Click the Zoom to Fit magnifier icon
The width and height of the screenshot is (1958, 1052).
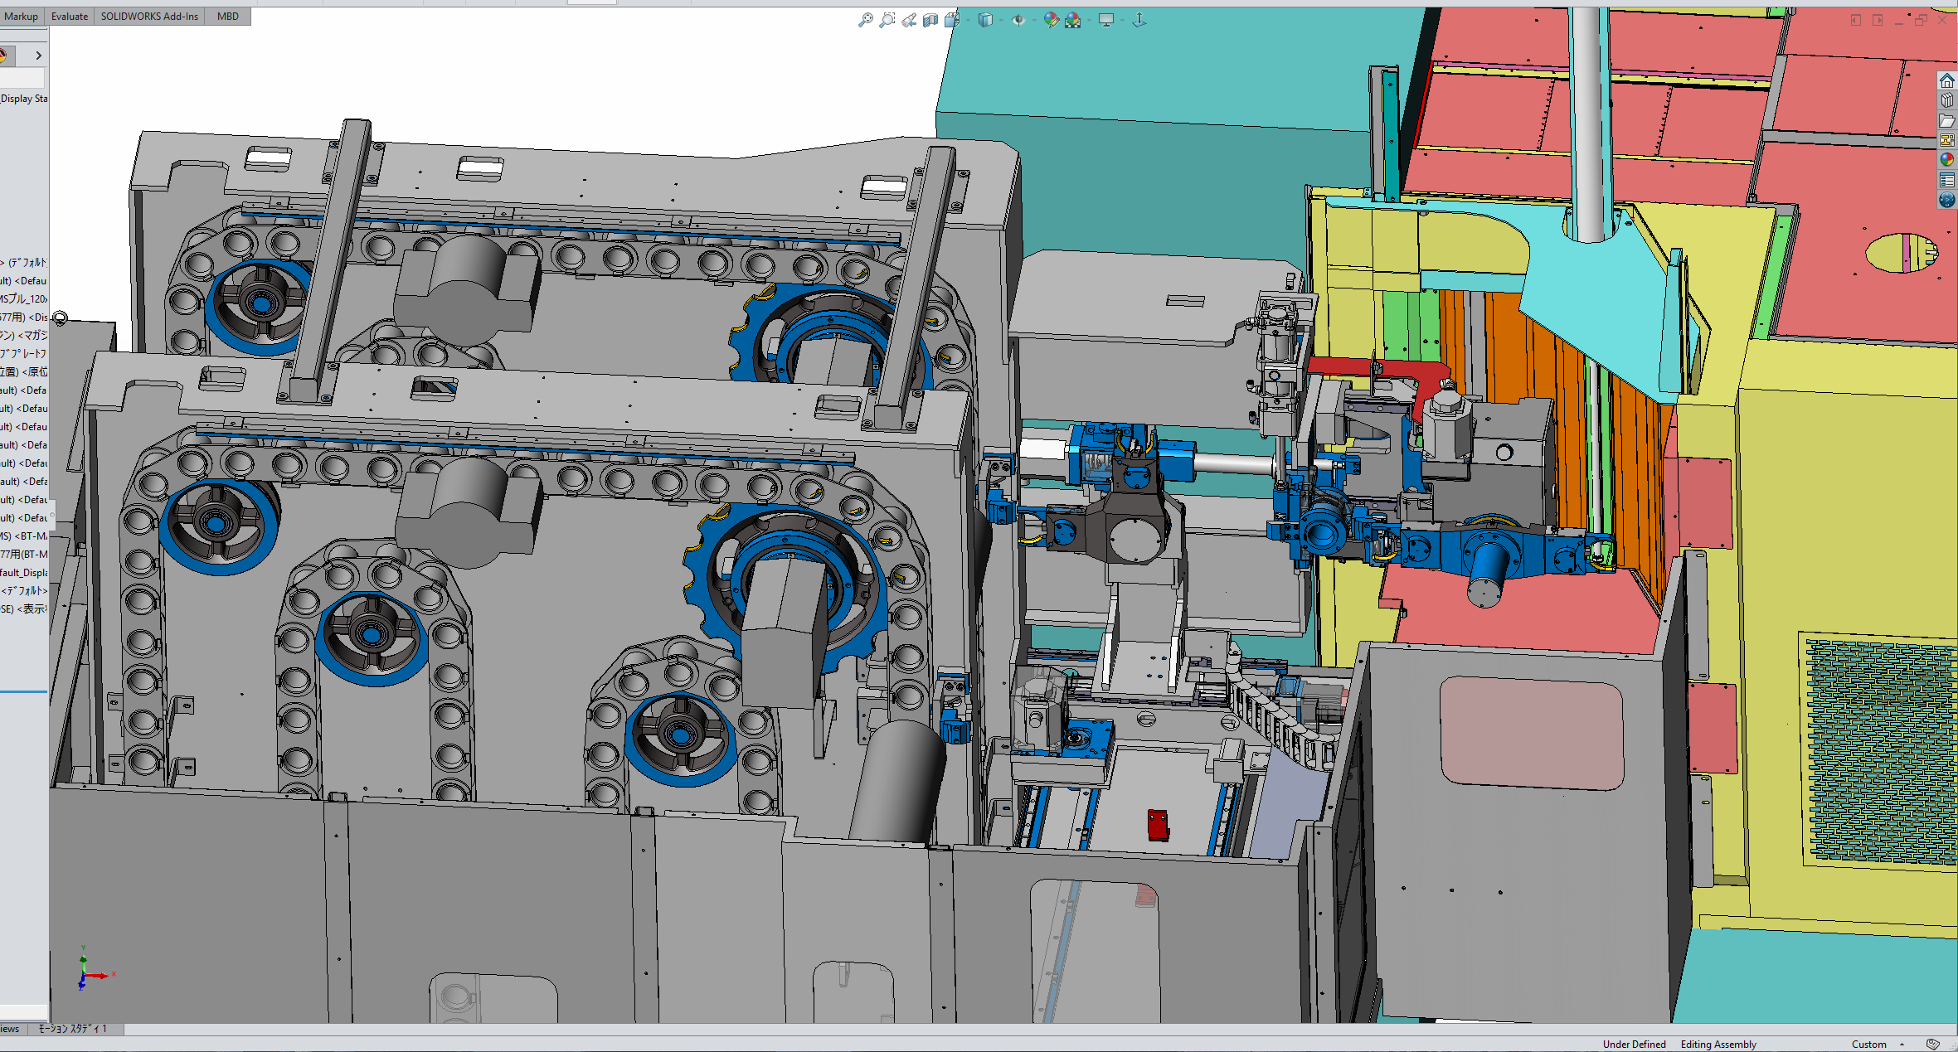tap(865, 20)
